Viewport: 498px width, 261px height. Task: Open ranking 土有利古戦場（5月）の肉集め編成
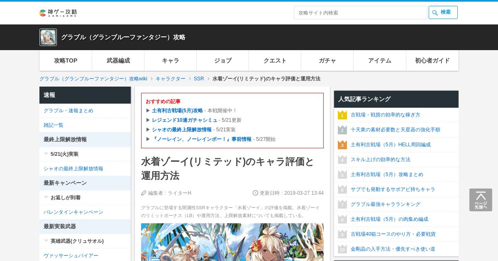coord(389,219)
